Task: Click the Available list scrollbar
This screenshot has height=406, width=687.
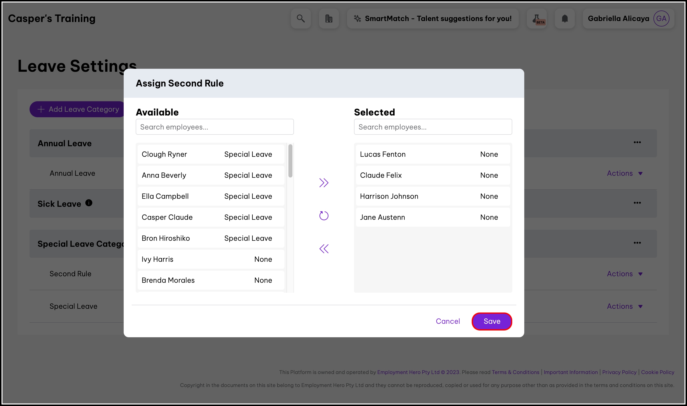Action: pyautogui.click(x=290, y=161)
